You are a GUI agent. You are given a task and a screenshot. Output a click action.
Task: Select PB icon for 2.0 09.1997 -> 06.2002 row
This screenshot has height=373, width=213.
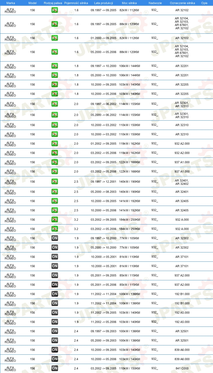pyautogui.click(x=55, y=104)
